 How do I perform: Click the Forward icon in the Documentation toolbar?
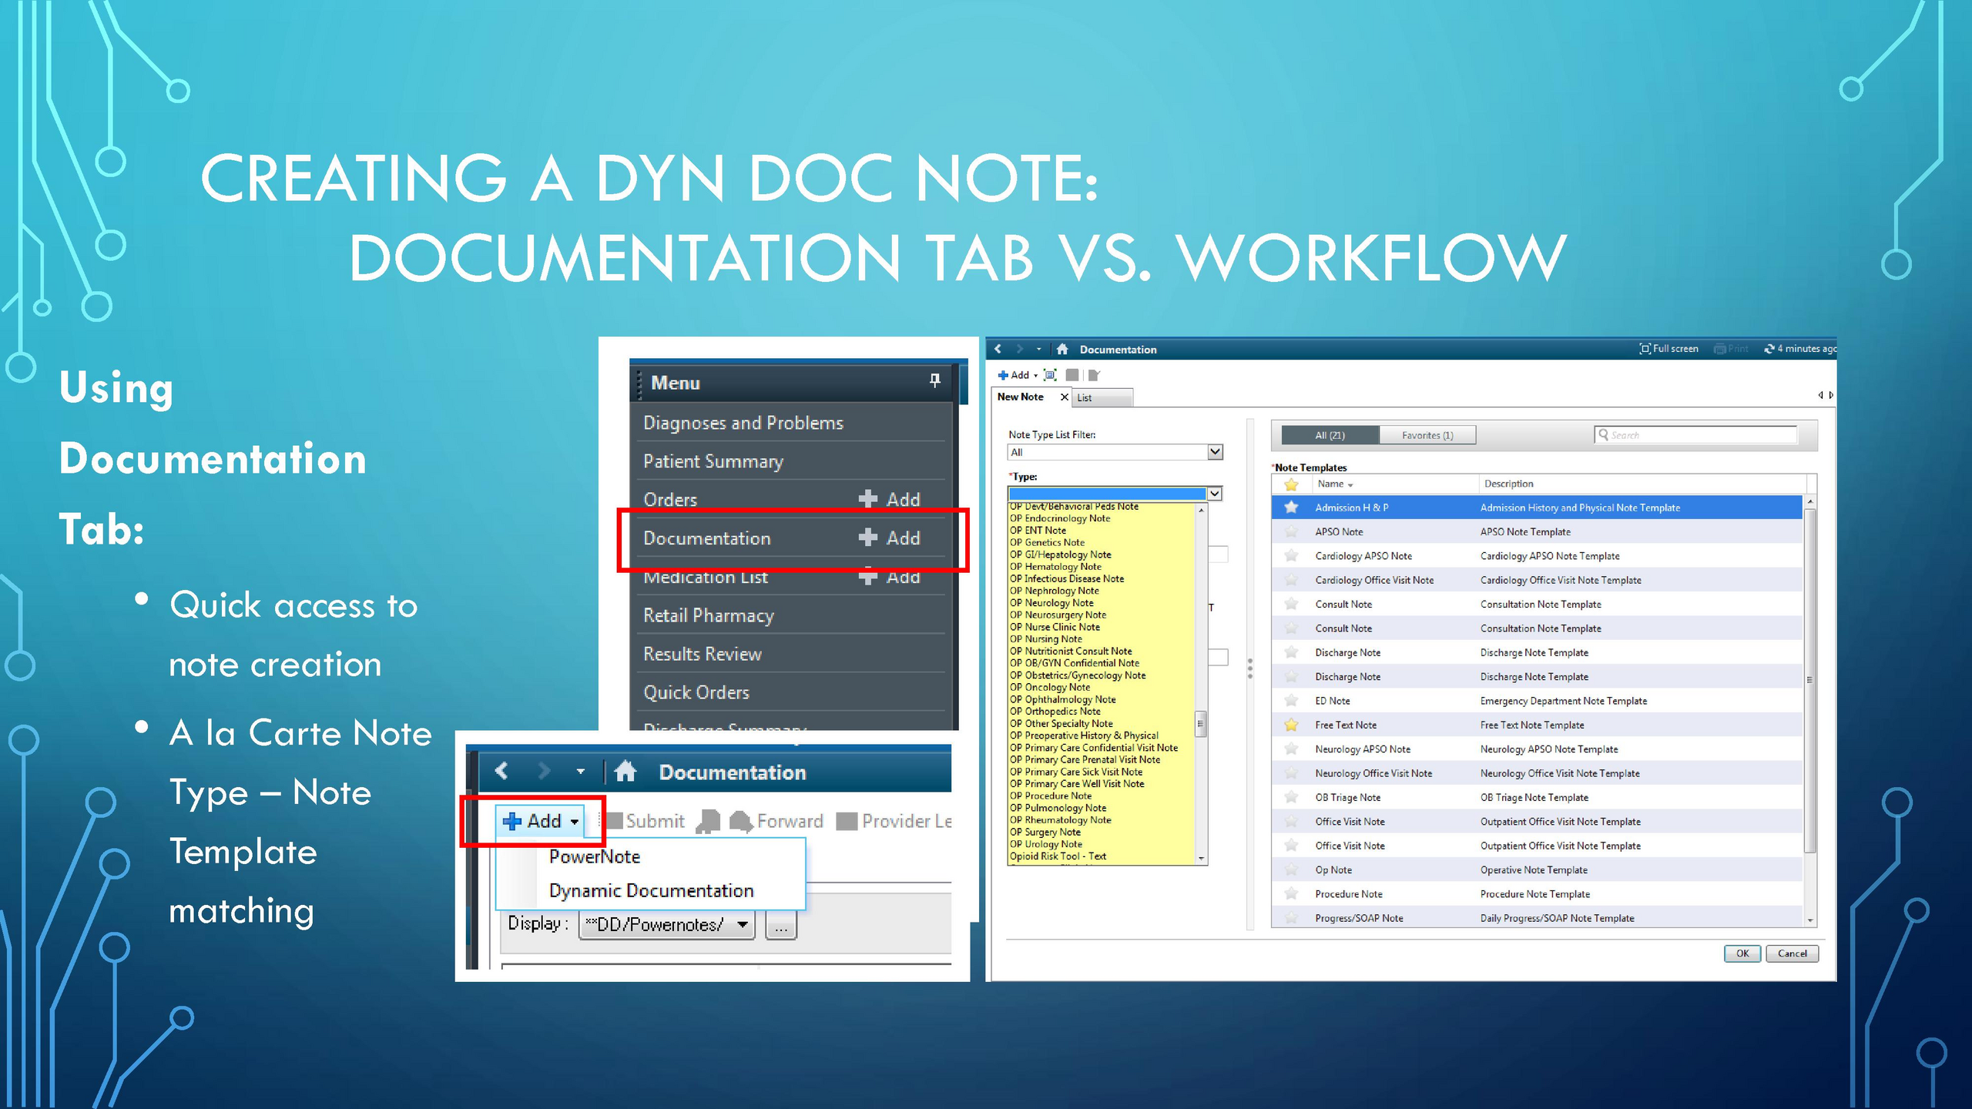741,821
